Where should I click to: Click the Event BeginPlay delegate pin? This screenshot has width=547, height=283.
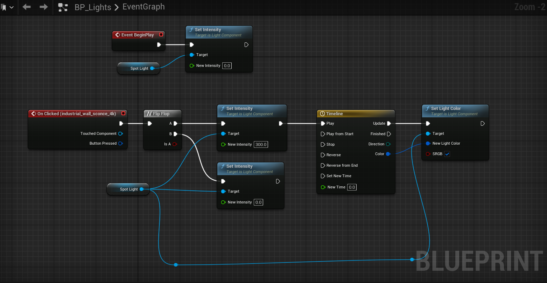(161, 35)
